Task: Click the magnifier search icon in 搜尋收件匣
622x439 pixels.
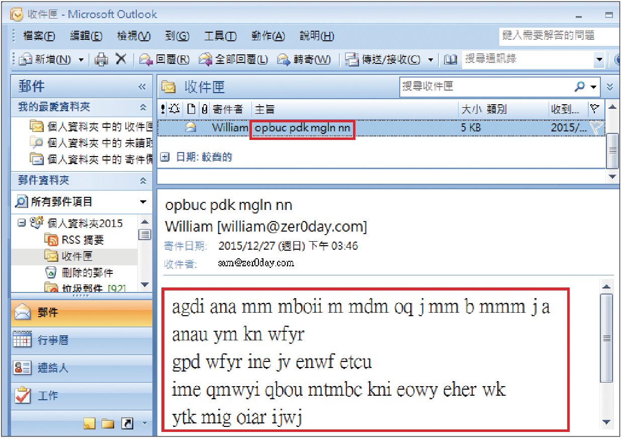Action: [x=580, y=87]
